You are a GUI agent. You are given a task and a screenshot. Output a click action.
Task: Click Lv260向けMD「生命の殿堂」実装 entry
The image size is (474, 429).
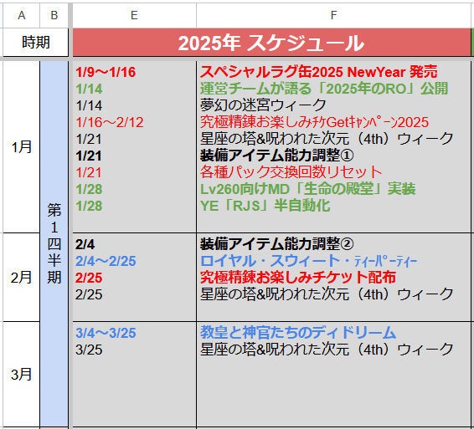[x=307, y=189]
